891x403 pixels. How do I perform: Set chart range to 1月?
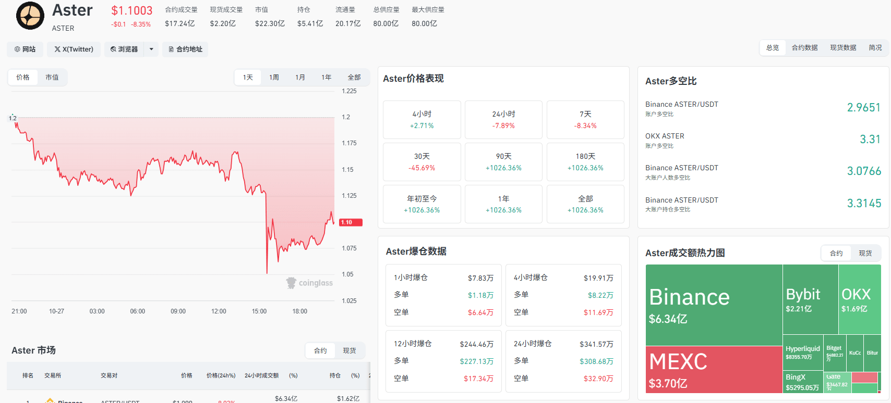300,77
